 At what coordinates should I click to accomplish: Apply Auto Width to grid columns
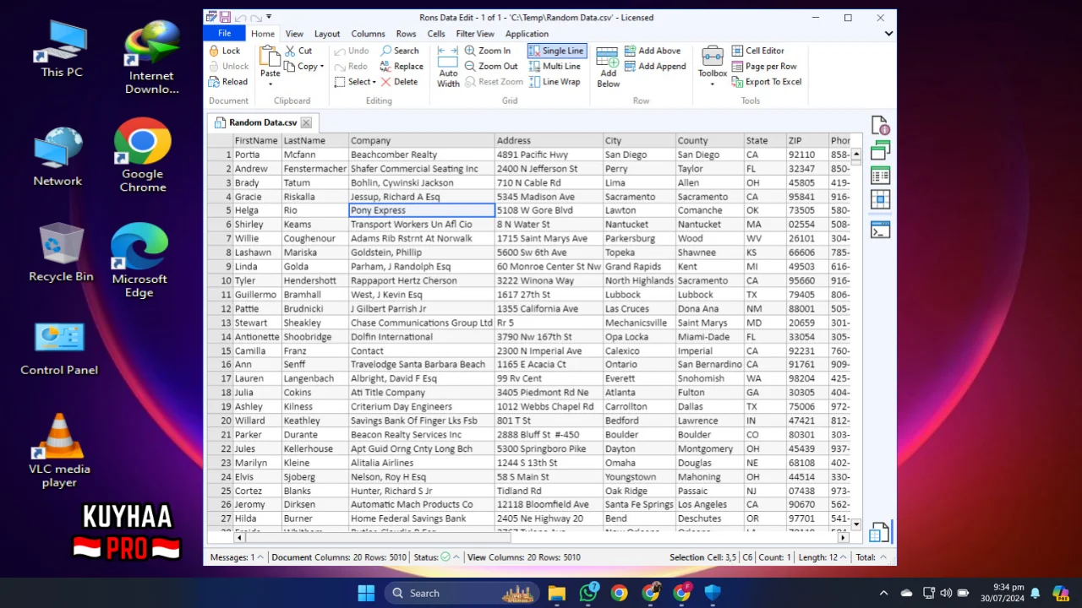point(448,67)
